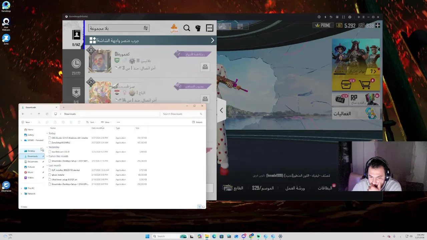Open the Cards menu item in the game

[325, 188]
